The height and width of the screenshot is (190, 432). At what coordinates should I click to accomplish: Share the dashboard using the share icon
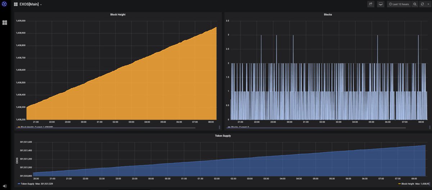(x=371, y=4)
